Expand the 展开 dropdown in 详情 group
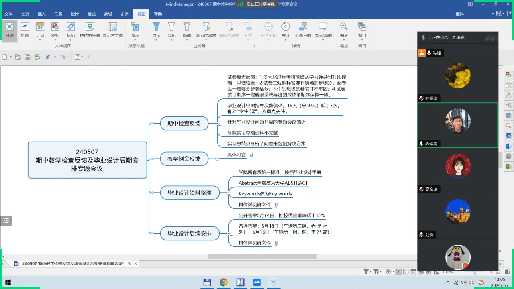Viewport: 514px width, 289px height. [x=286, y=35]
